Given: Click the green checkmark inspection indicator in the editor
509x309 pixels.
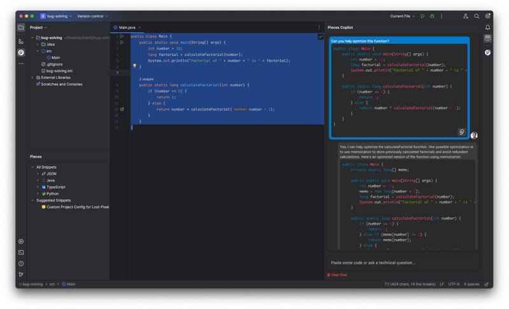Looking at the screenshot, I should 321,37.
